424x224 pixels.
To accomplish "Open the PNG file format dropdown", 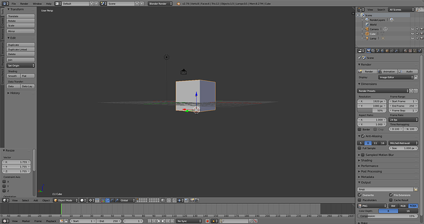I will [372, 206].
